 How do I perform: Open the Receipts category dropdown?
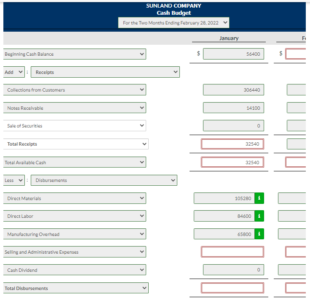point(105,72)
